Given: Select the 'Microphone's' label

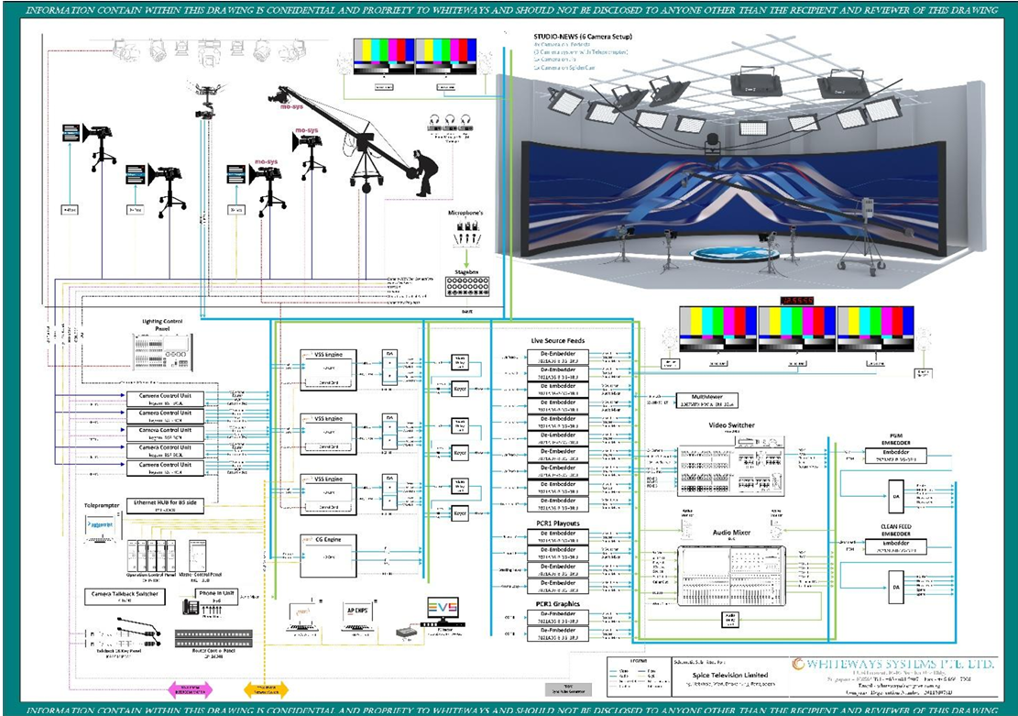Looking at the screenshot, I should 465,213.
